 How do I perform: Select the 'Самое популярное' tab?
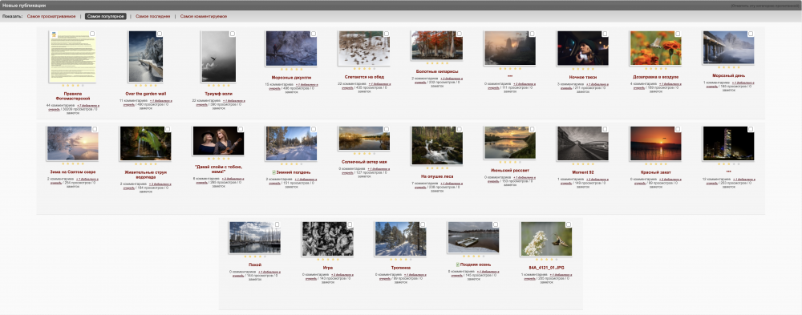pos(105,16)
